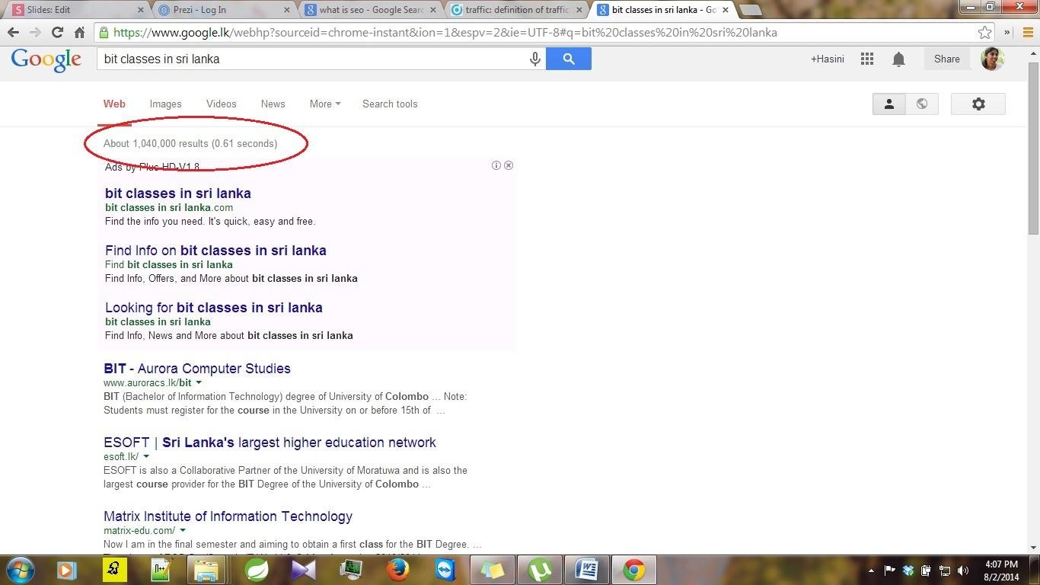Image resolution: width=1040 pixels, height=585 pixels.
Task: Click the volume icon in system tray
Action: point(963,570)
